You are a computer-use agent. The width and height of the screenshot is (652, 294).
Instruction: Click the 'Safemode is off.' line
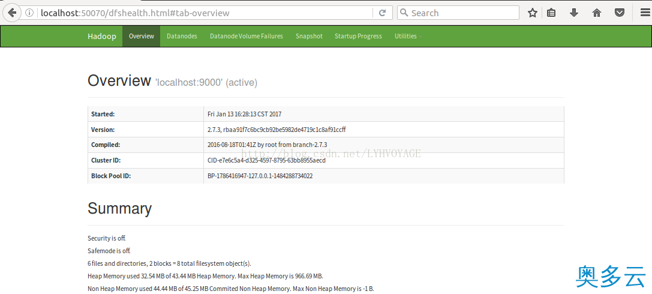[x=109, y=251]
